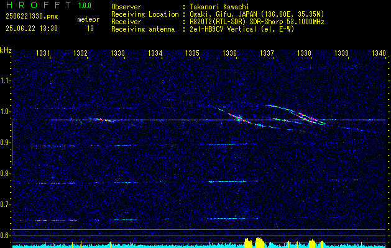Image resolution: width=391 pixels, height=248 pixels.
Task: Select the version number 1.0.0
Action: pyautogui.click(x=85, y=6)
